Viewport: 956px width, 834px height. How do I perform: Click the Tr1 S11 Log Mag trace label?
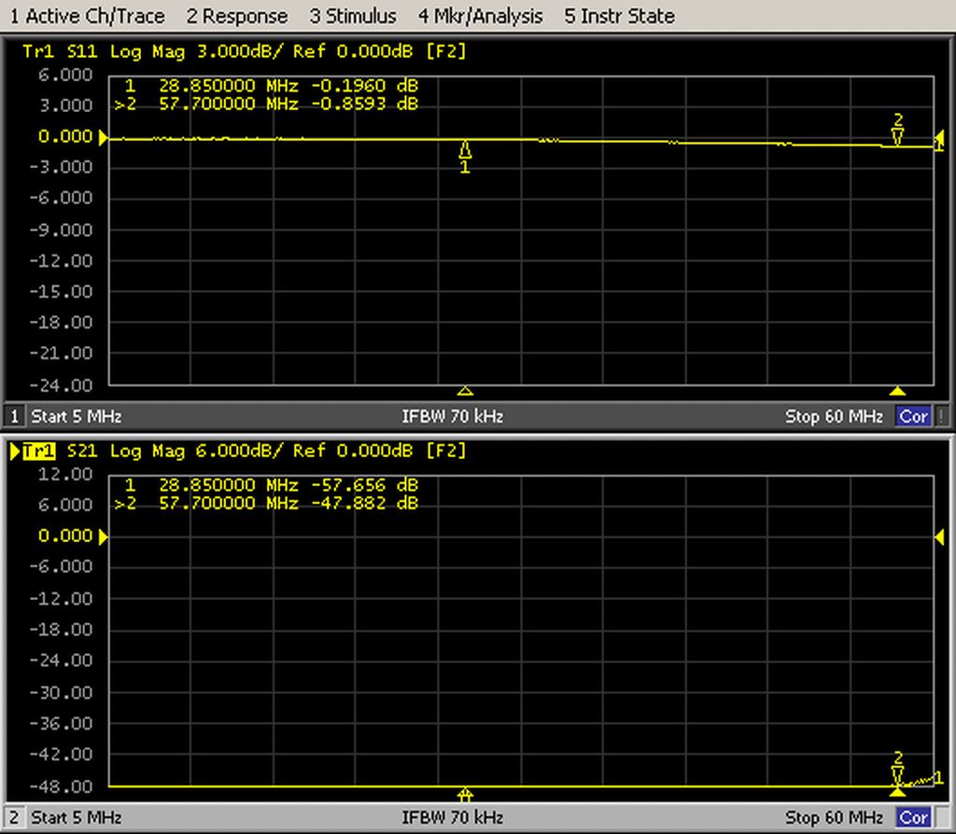click(x=112, y=52)
